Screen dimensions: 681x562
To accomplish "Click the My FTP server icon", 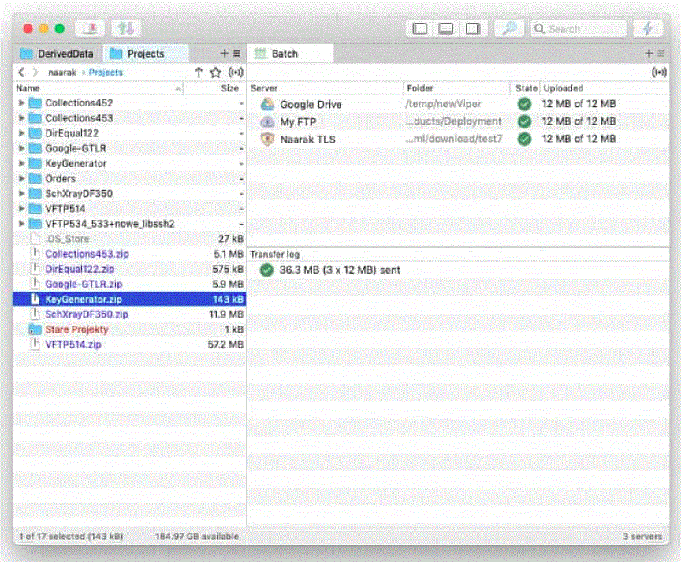I will pos(267,121).
